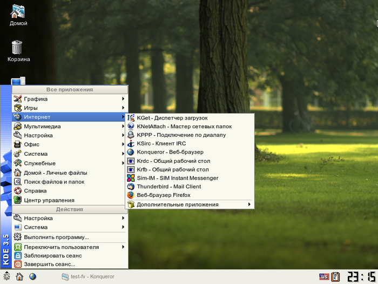The width and height of the screenshot is (378, 284).
Task: Click the klipper clipboard tray icon
Action: click(335, 276)
